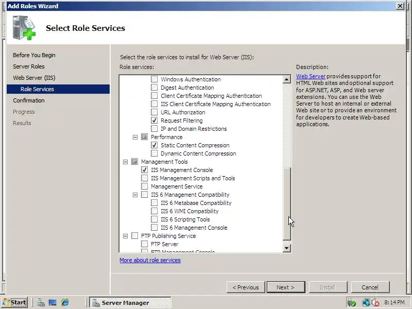412x309 pixels.
Task: Open More about role services link
Action: pos(150,260)
